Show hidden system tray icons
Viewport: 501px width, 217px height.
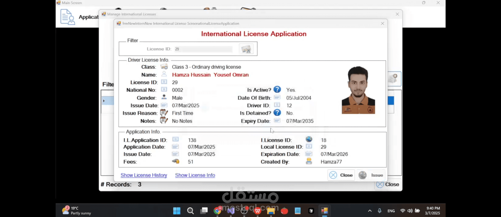(370, 211)
